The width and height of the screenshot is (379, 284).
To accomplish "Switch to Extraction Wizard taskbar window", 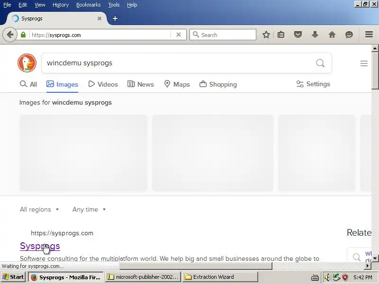I will (x=220, y=277).
